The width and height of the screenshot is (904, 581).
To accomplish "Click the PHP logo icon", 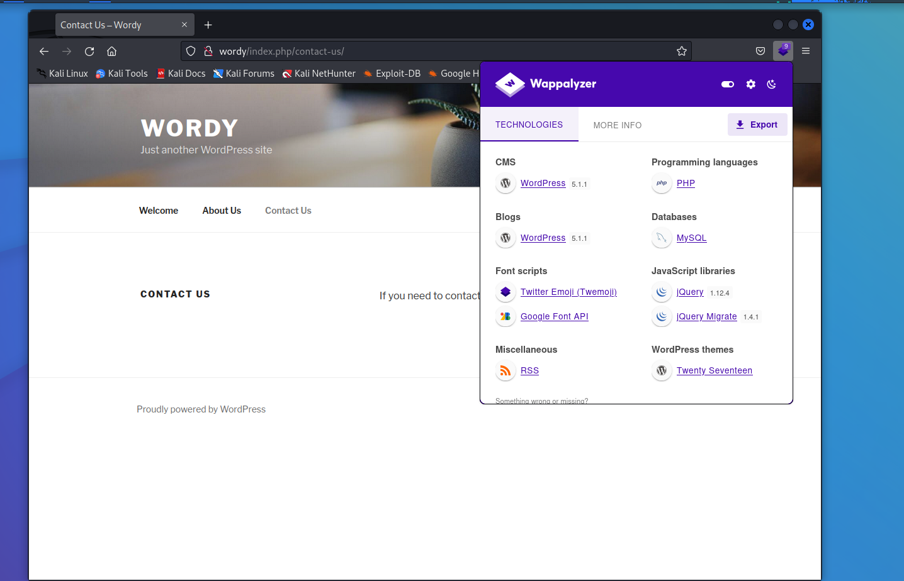I will click(662, 183).
